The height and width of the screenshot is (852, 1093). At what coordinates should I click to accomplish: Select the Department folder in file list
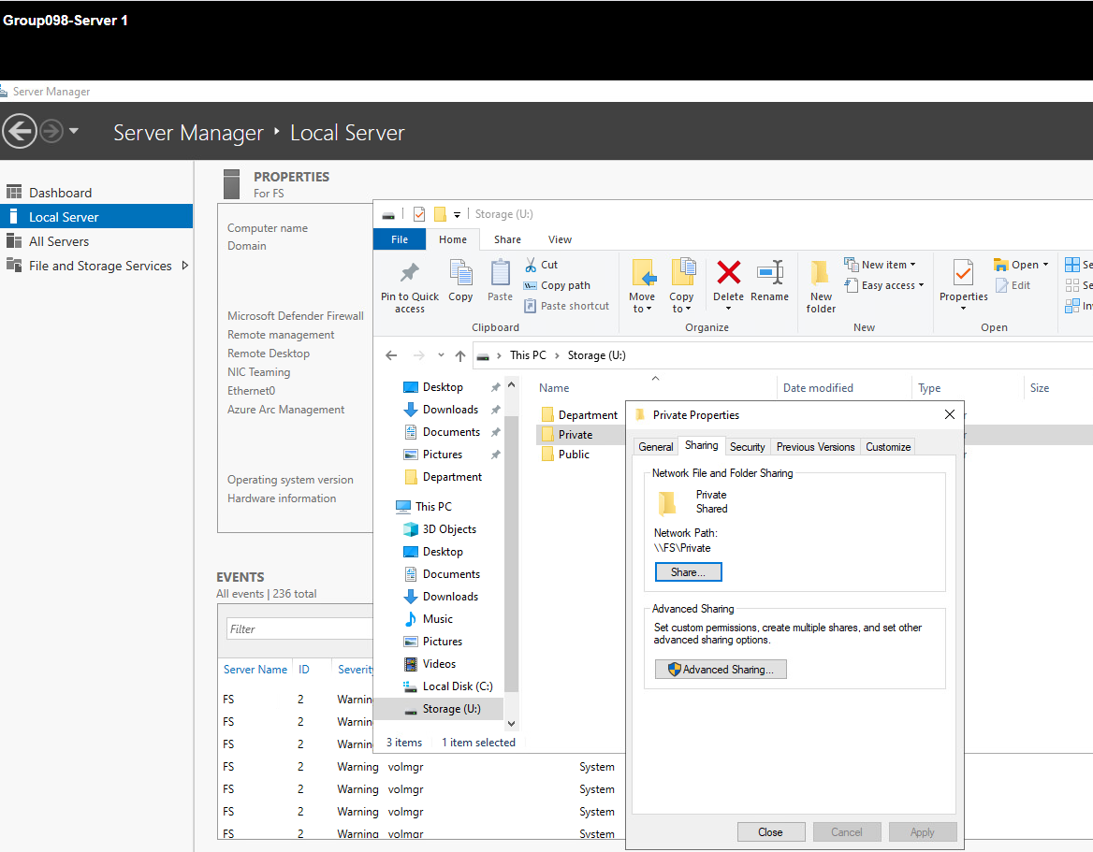click(x=580, y=415)
